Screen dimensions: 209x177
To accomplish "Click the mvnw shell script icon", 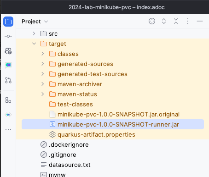I will 44,175.
